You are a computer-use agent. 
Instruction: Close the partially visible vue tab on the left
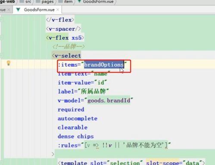9,9
